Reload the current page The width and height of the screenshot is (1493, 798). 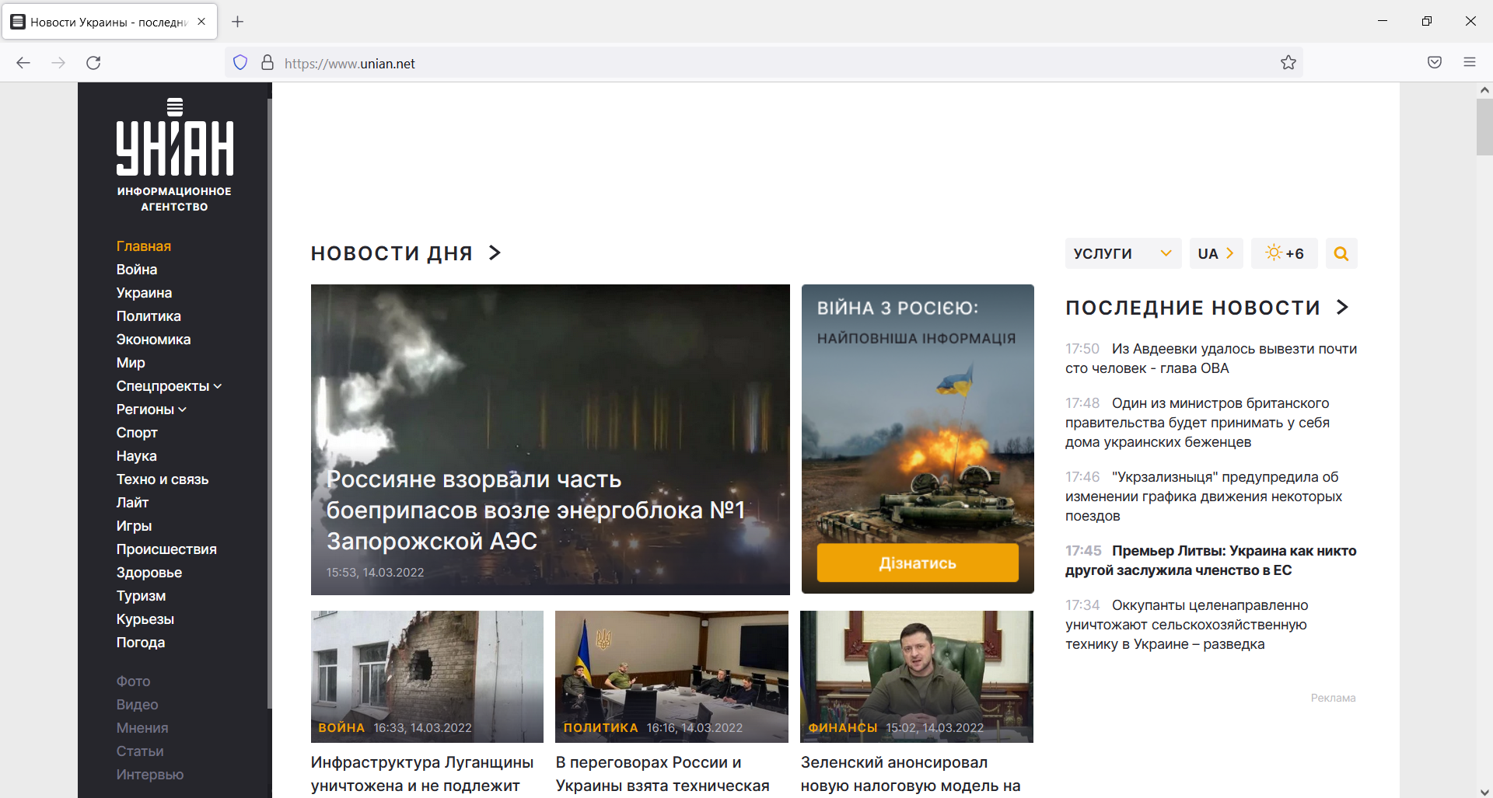coord(93,63)
